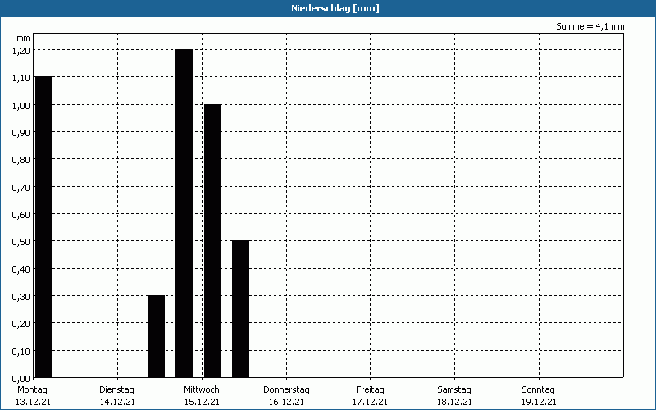
Task: Click the Monday 1,10 mm precipitation bar
Action: pos(44,227)
